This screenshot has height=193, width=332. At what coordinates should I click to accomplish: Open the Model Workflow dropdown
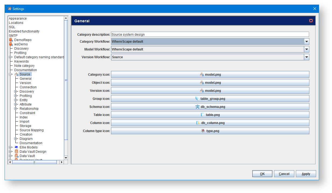point(306,49)
